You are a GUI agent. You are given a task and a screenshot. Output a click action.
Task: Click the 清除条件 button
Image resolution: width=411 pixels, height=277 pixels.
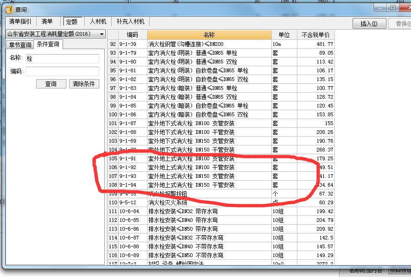point(84,84)
